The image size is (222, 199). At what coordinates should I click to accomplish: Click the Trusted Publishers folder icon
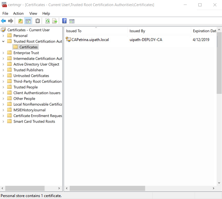[x=9, y=70]
